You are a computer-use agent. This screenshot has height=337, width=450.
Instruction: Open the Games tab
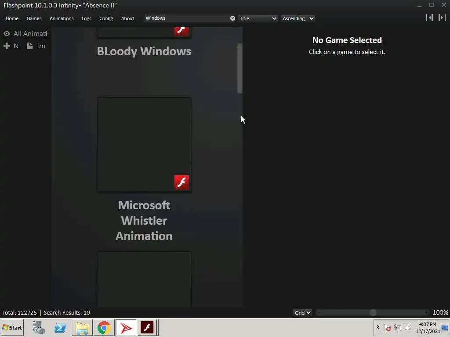pyautogui.click(x=34, y=18)
